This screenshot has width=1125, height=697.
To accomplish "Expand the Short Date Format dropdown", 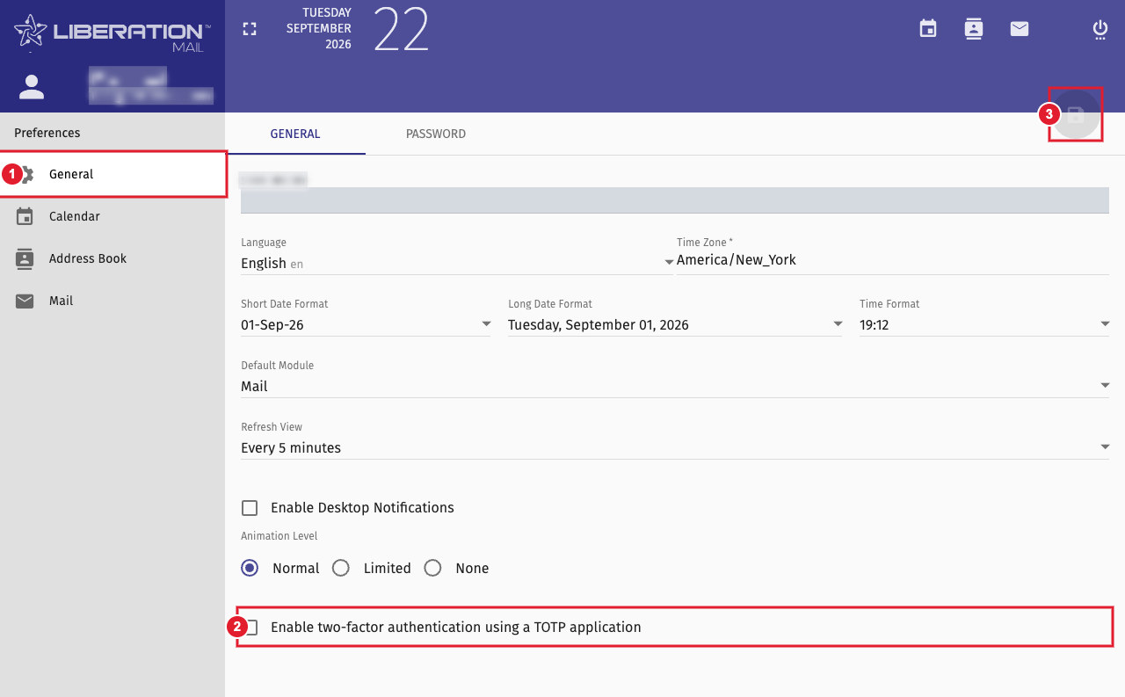I will tap(366, 324).
